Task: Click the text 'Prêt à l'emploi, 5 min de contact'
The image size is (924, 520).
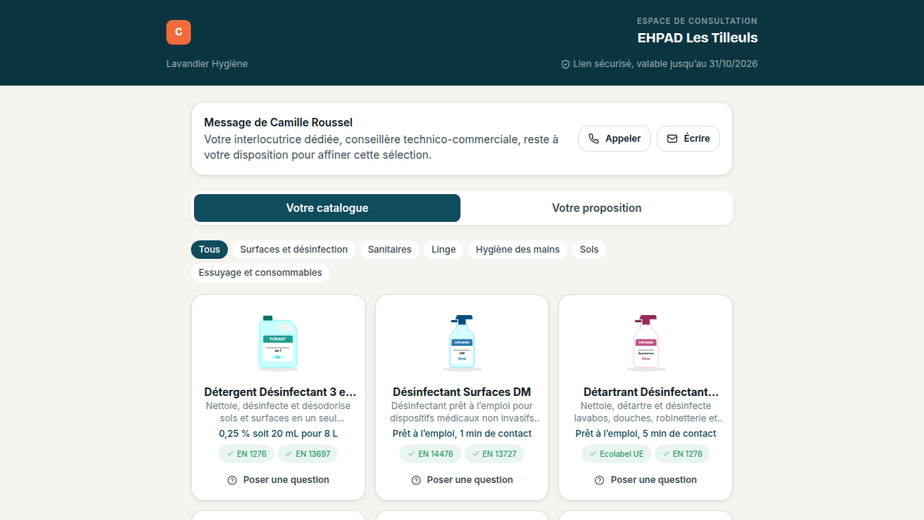Action: 645,434
